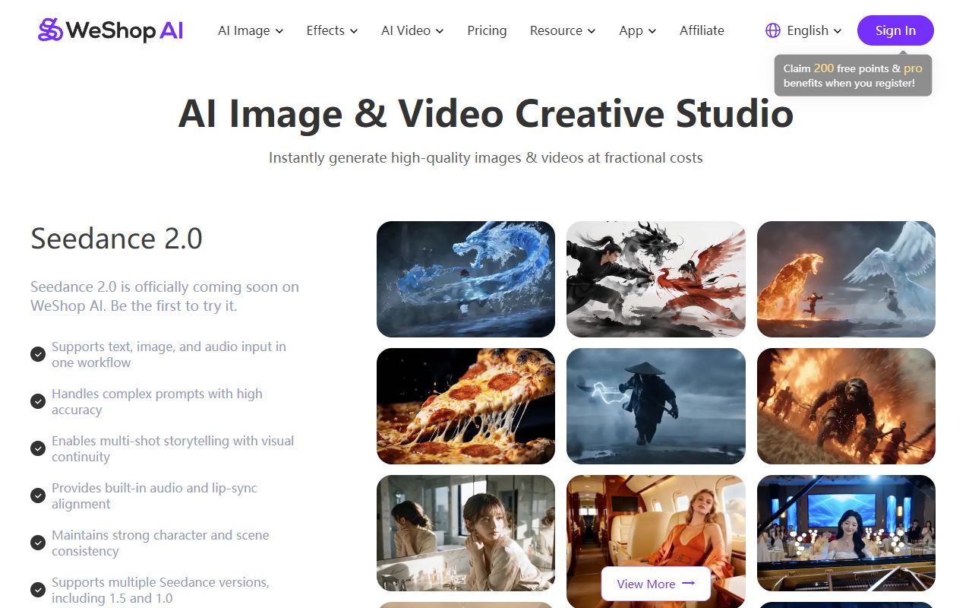Click the View More button

click(655, 584)
